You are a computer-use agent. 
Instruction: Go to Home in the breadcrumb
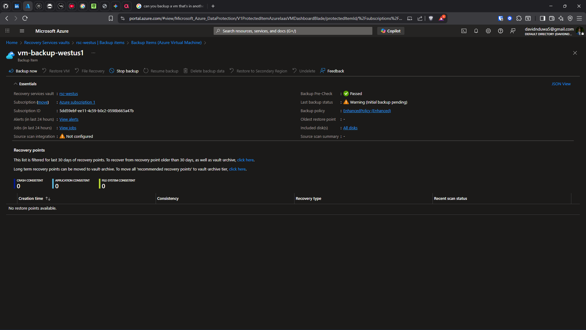[x=12, y=42]
